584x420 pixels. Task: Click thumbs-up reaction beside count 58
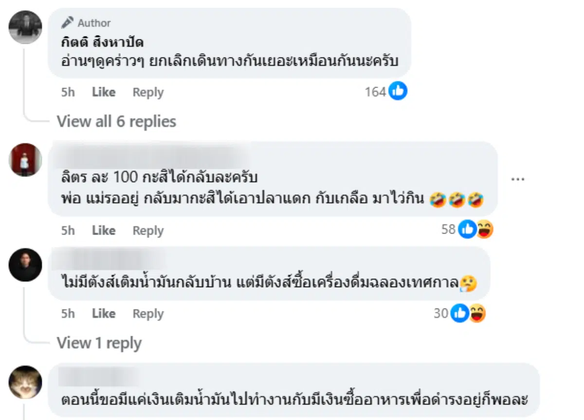(467, 229)
